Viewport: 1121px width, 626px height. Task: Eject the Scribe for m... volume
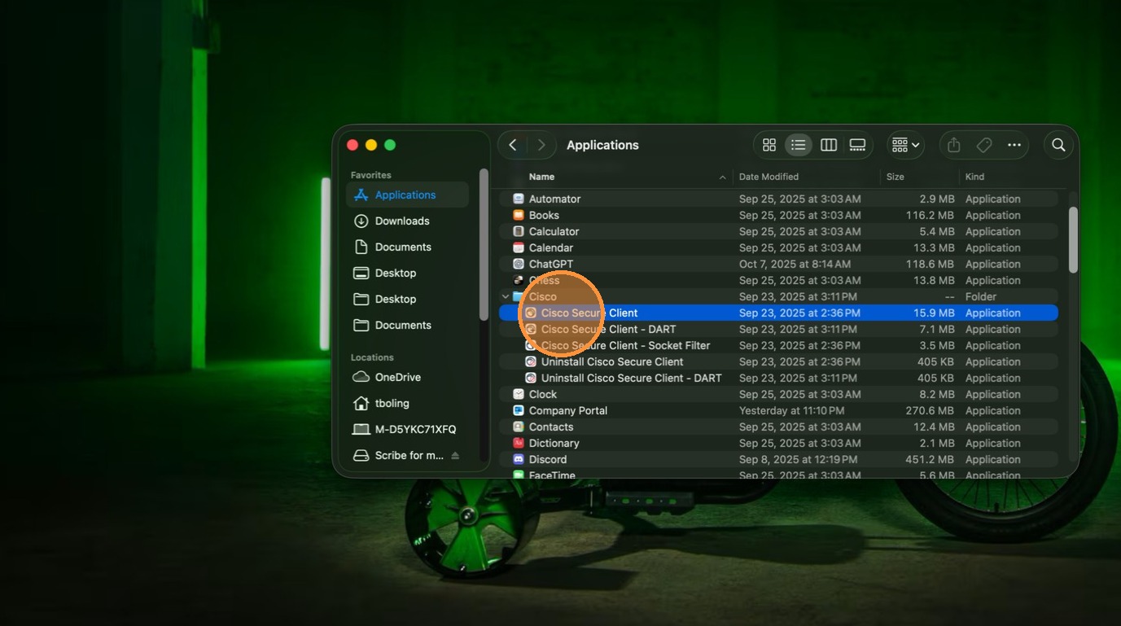pyautogui.click(x=455, y=455)
